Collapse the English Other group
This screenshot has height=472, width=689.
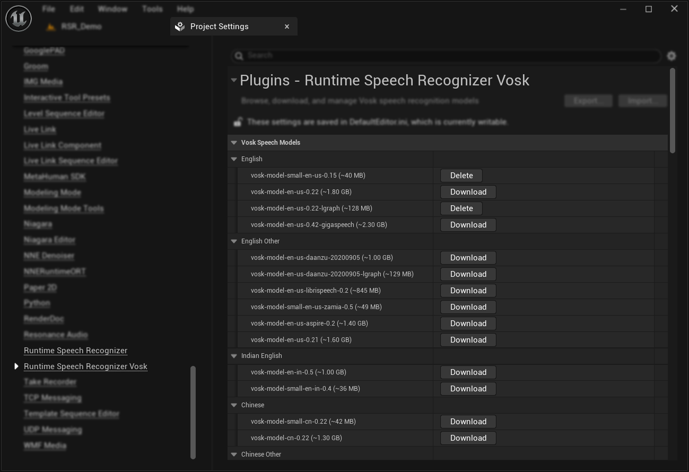[x=234, y=241]
